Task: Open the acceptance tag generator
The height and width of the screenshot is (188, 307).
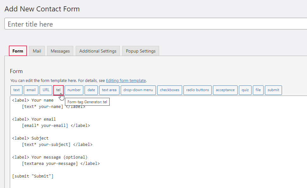Action: click(x=225, y=90)
